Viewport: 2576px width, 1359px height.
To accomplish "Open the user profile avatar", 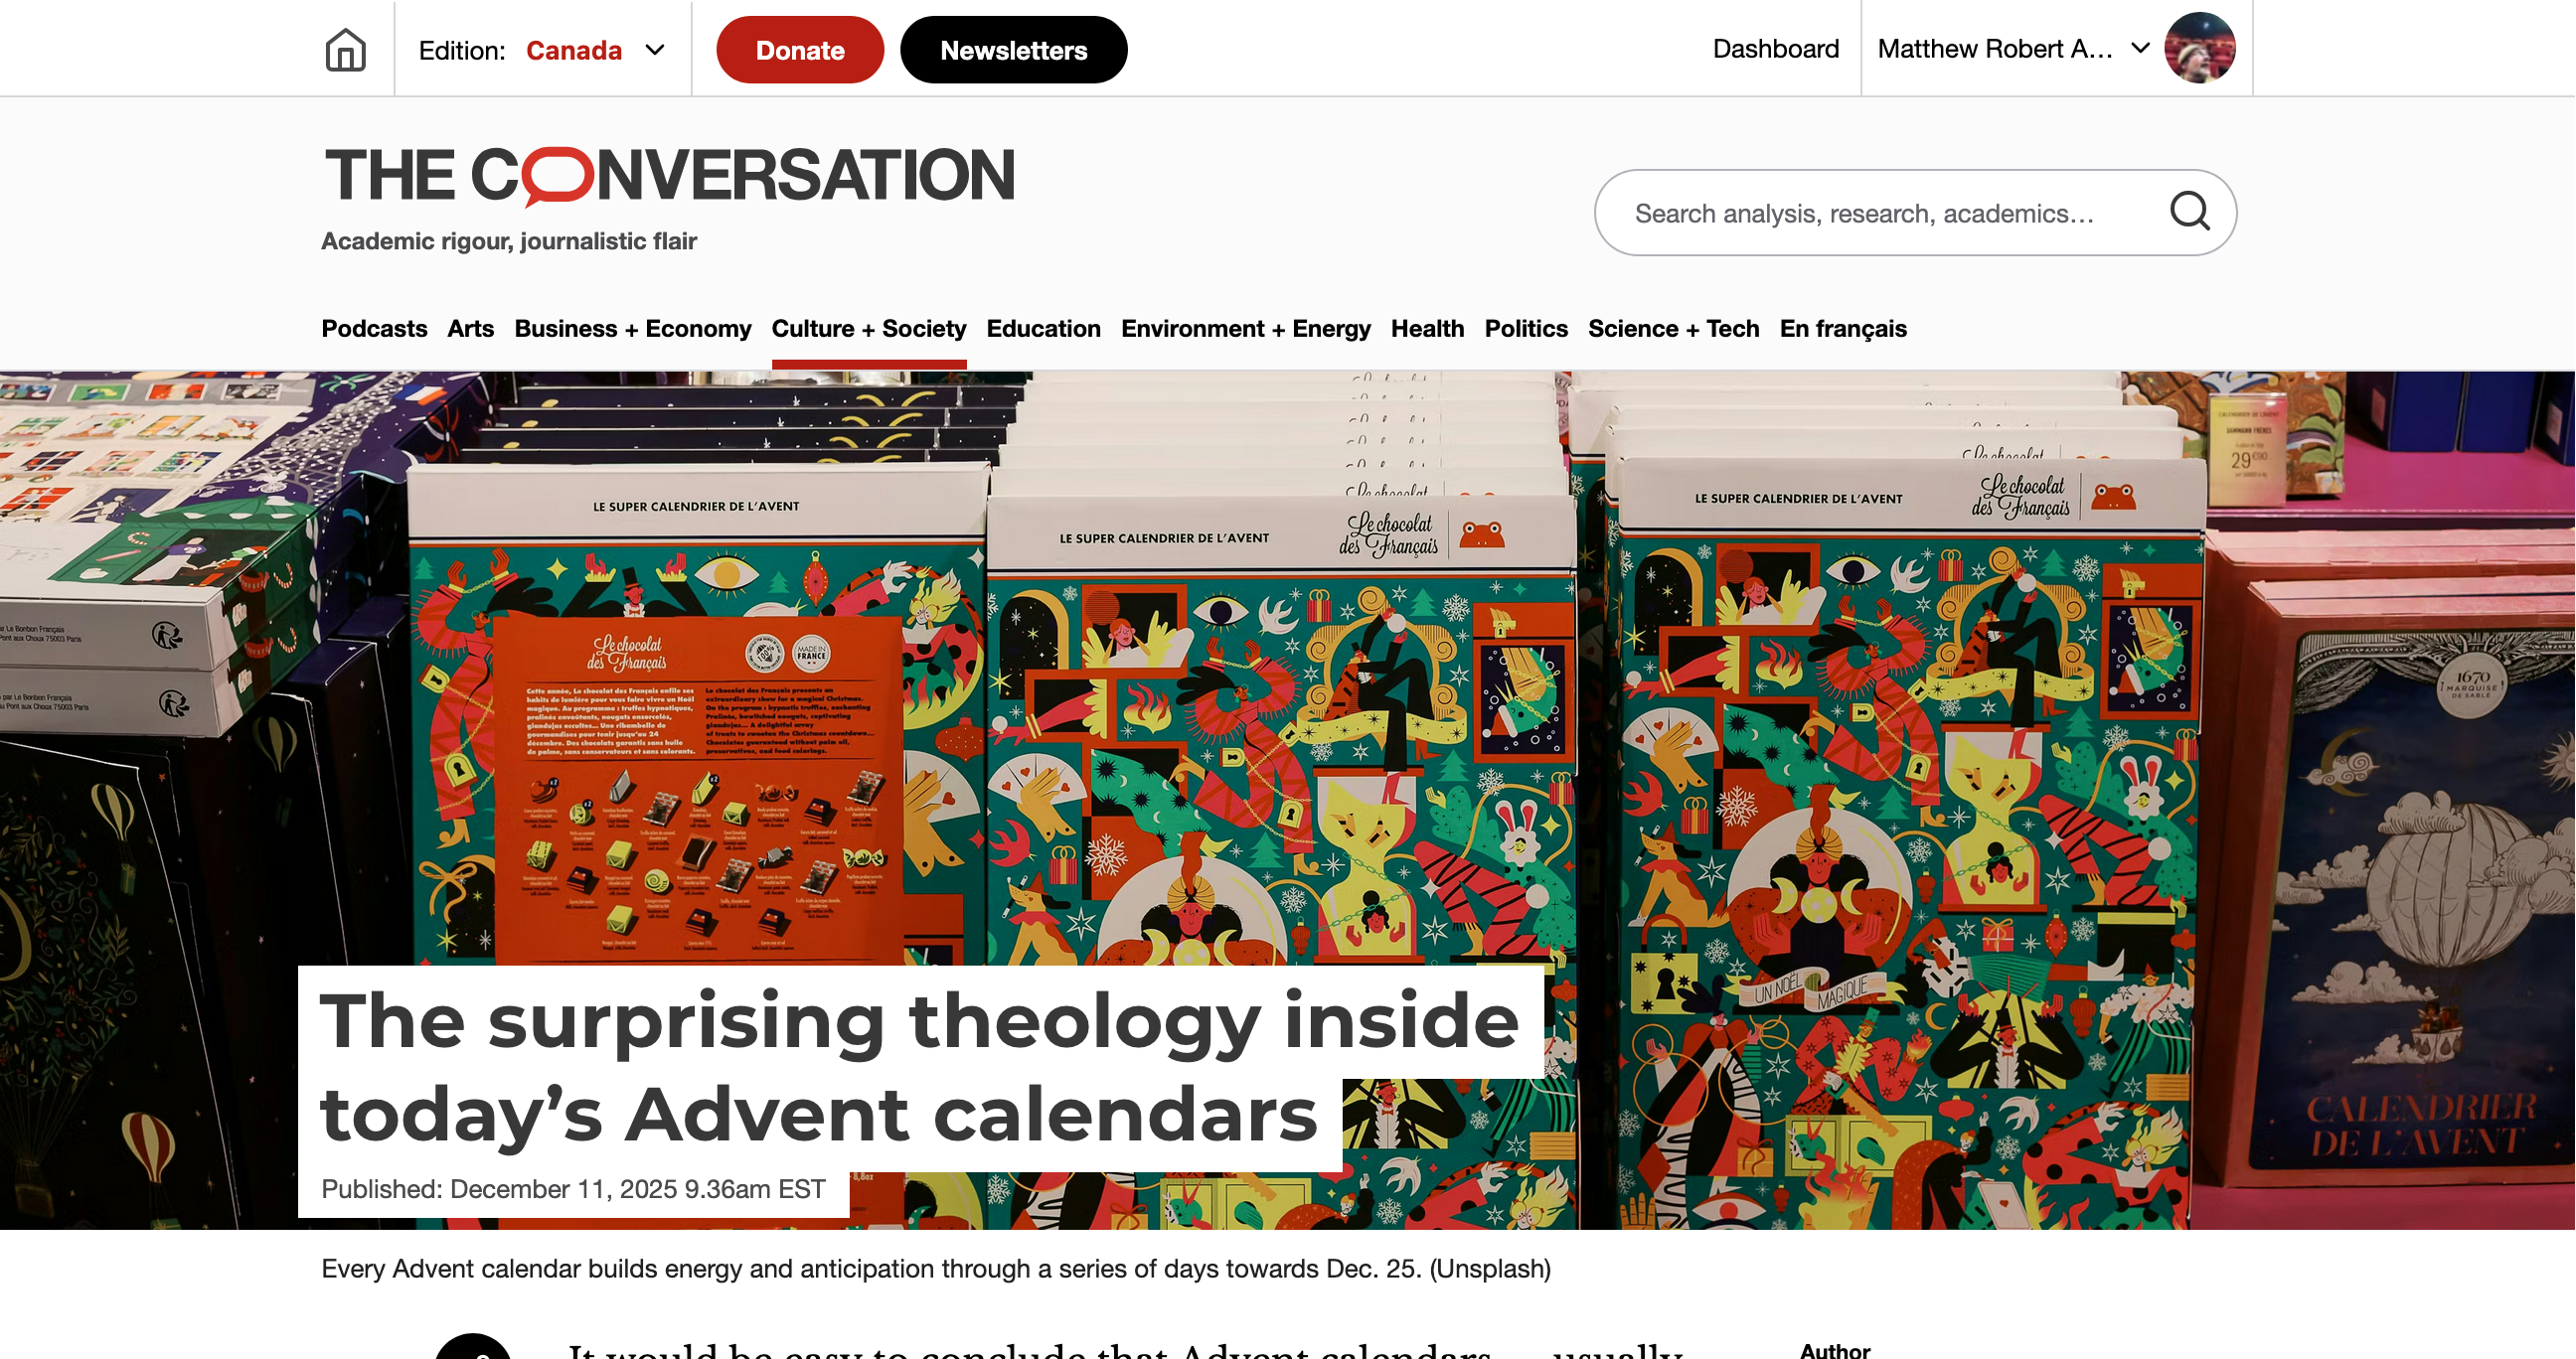I will click(2199, 48).
